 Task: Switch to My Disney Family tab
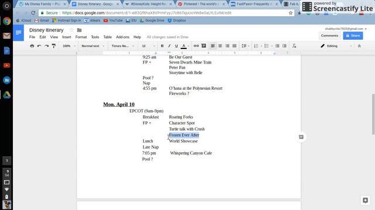pos(42,4)
